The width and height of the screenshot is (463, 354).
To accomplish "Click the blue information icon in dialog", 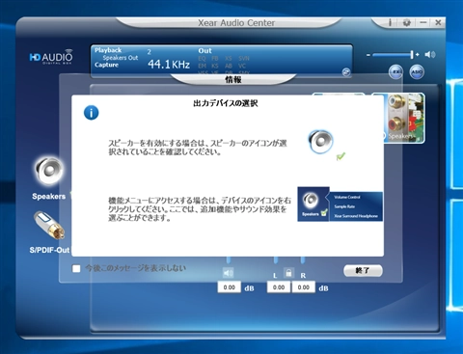I will (92, 113).
